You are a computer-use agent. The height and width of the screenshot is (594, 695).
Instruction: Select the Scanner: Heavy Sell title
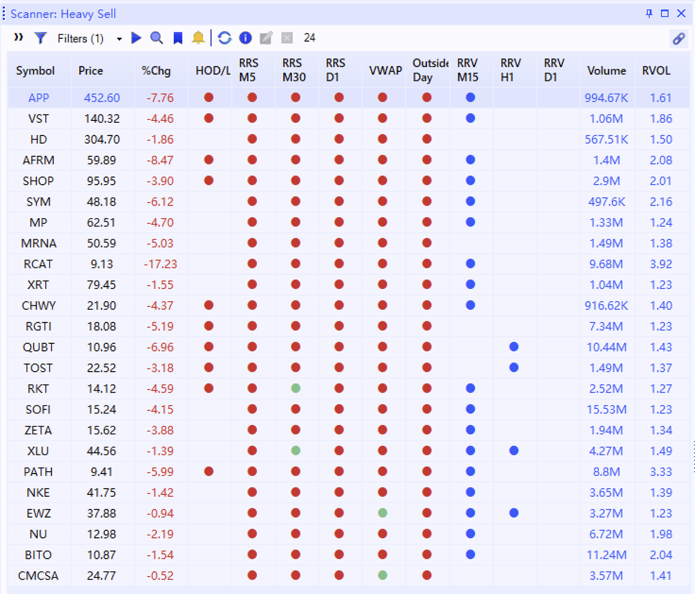click(x=63, y=14)
